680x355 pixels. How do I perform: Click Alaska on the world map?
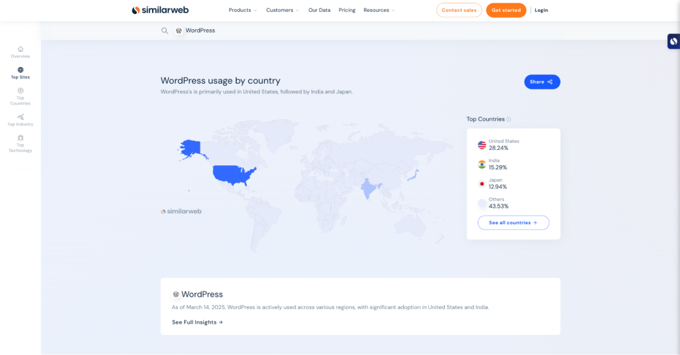[x=191, y=149]
